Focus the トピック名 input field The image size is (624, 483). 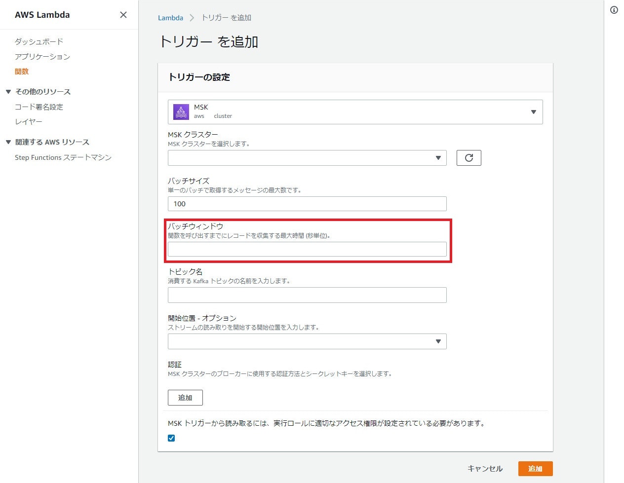point(307,295)
